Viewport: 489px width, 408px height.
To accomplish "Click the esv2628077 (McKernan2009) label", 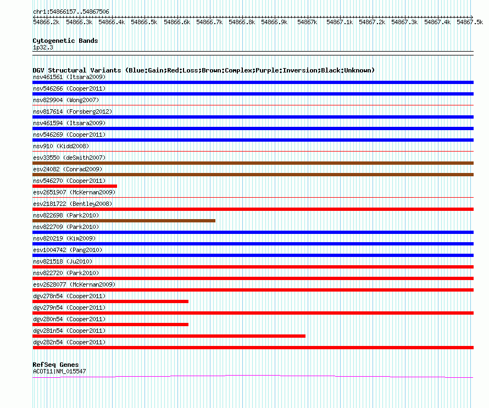I will 74,284.
